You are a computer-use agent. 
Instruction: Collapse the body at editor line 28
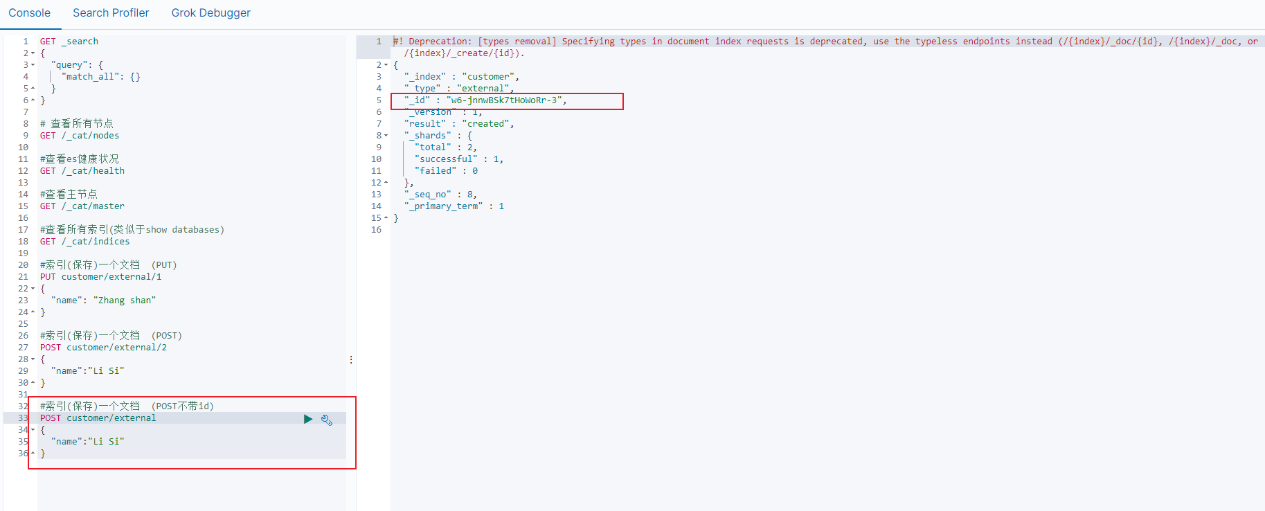tap(33, 359)
